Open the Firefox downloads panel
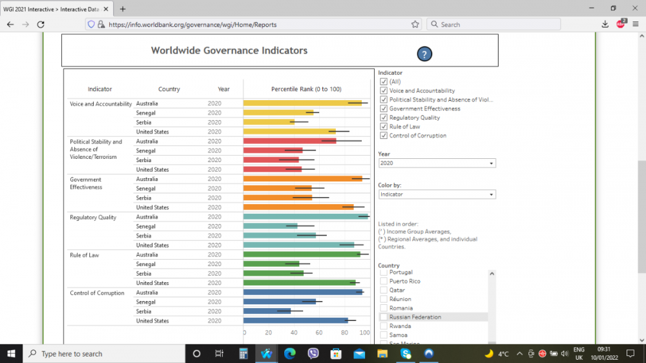The width and height of the screenshot is (646, 363). (605, 25)
